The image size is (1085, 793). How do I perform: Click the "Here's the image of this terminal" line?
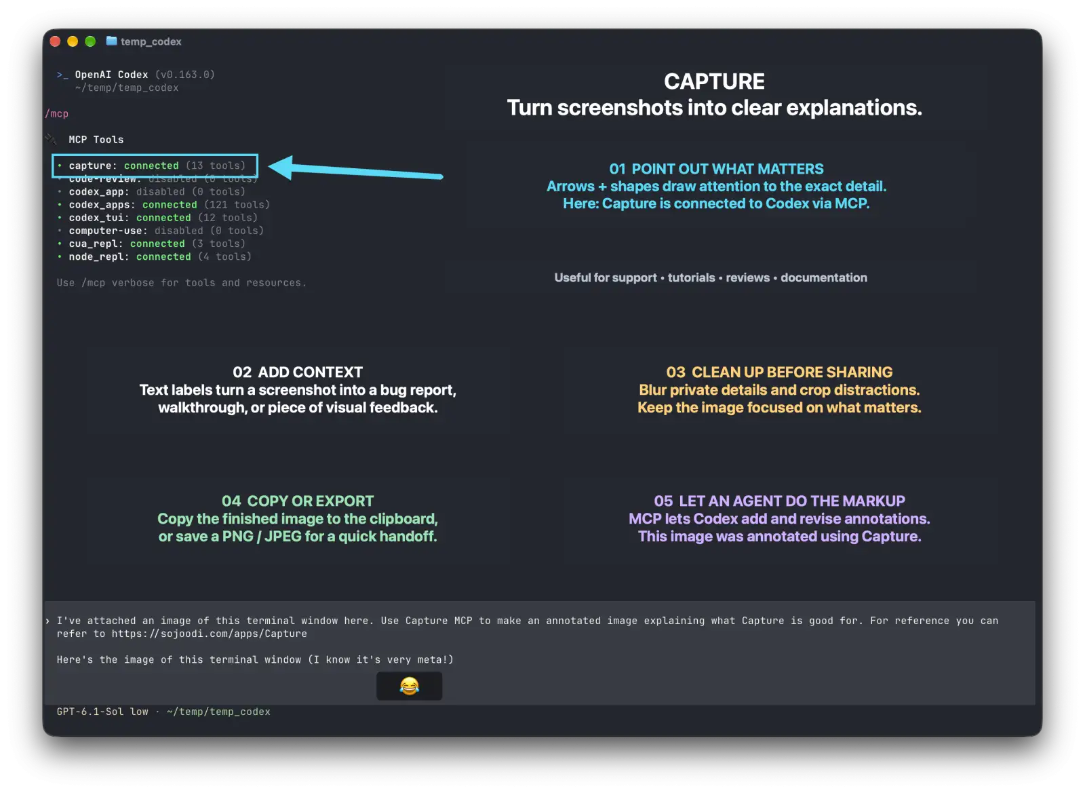tap(255, 659)
